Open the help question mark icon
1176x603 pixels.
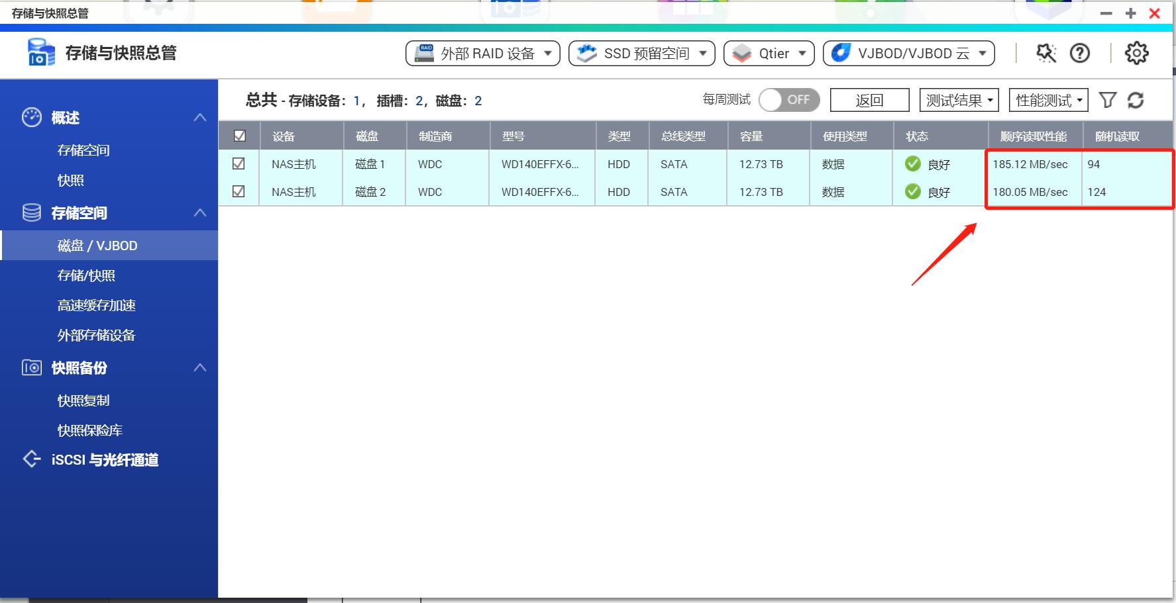pyautogui.click(x=1080, y=54)
